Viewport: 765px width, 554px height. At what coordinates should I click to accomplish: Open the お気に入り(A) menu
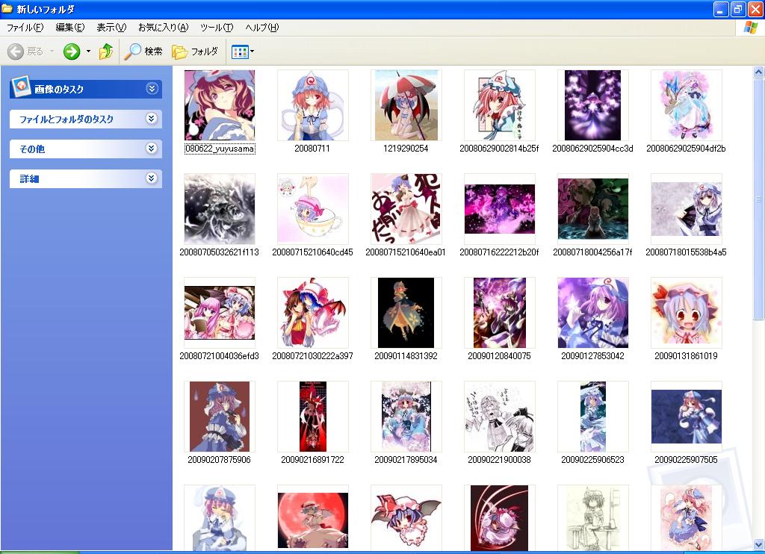pos(163,28)
